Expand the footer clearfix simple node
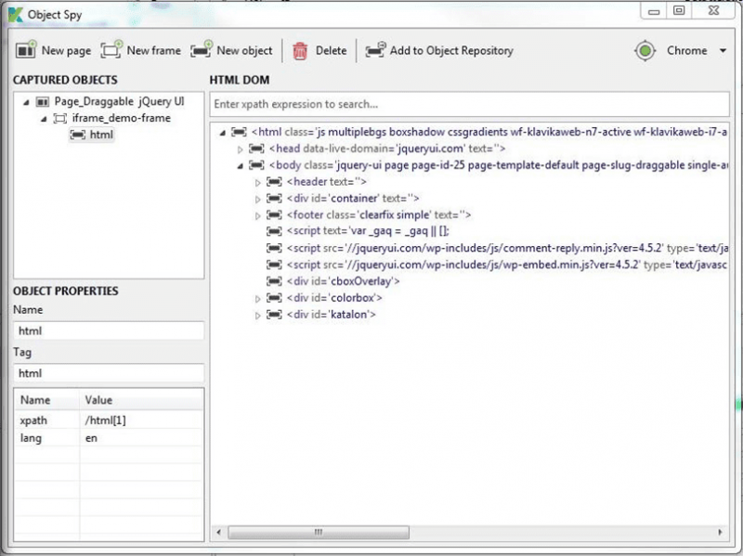743x556 pixels. (x=259, y=215)
